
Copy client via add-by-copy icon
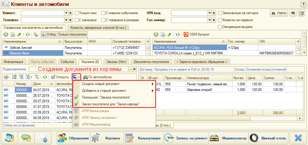tap(13, 35)
